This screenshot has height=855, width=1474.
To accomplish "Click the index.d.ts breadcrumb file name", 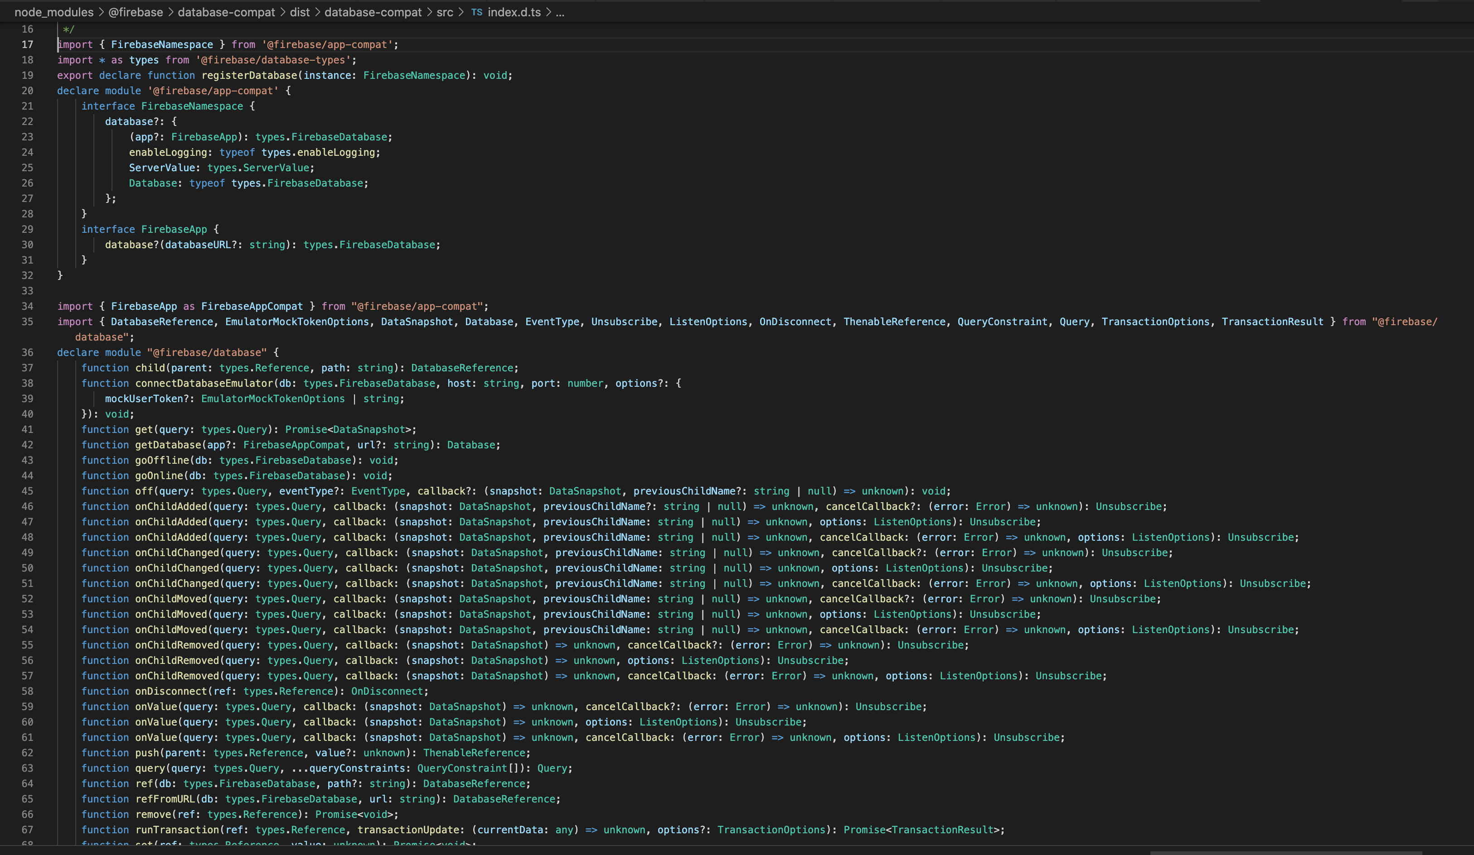I will coord(514,12).
